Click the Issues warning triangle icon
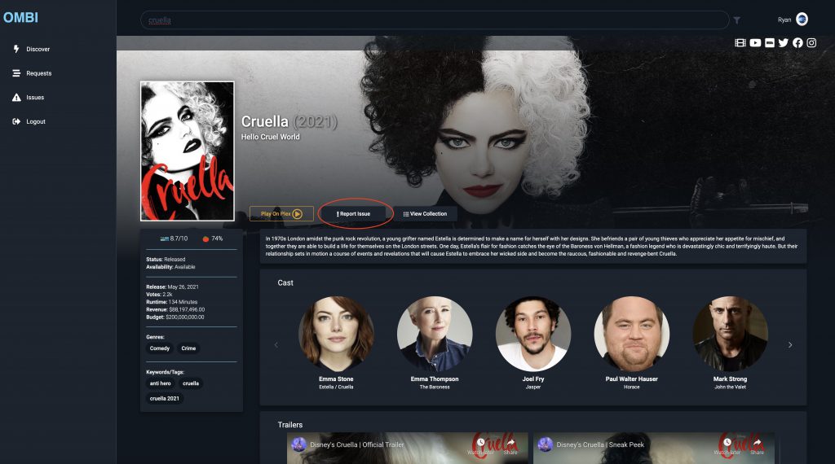 [x=16, y=97]
